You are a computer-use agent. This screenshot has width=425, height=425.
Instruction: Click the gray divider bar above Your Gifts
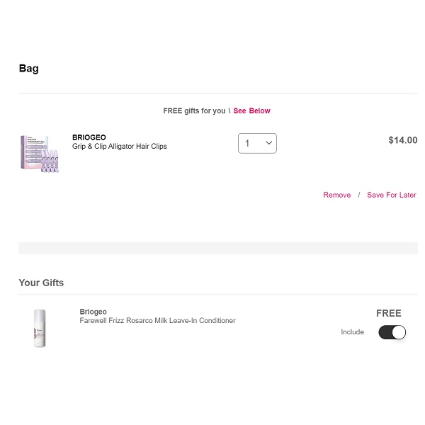pyautogui.click(x=217, y=248)
